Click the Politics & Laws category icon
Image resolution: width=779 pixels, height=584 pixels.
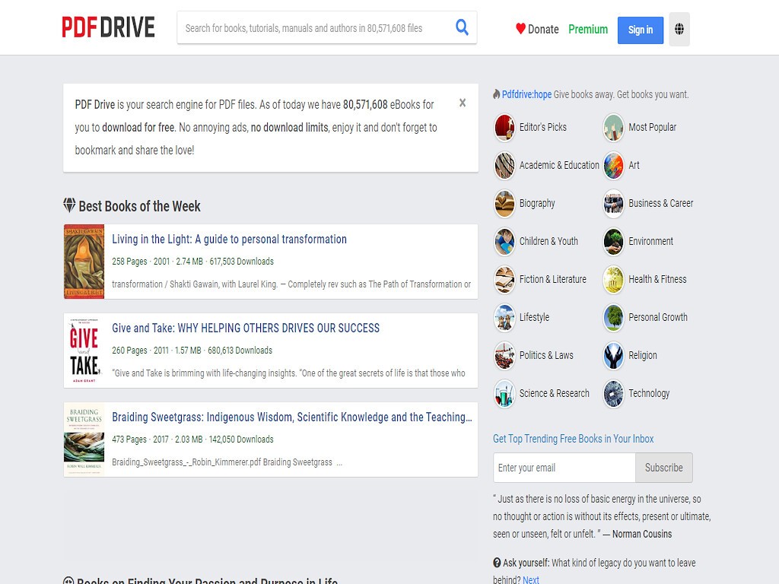click(x=504, y=356)
